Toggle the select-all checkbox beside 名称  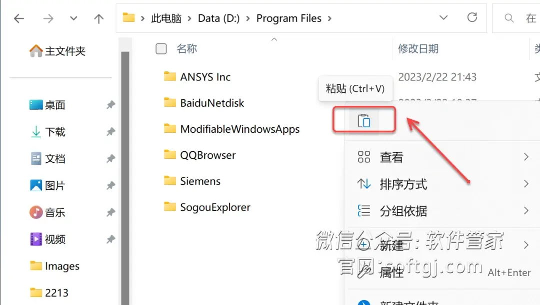[161, 49]
